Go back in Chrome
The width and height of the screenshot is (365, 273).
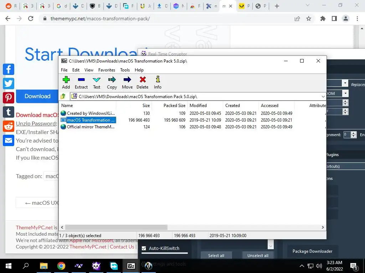pos(8,18)
